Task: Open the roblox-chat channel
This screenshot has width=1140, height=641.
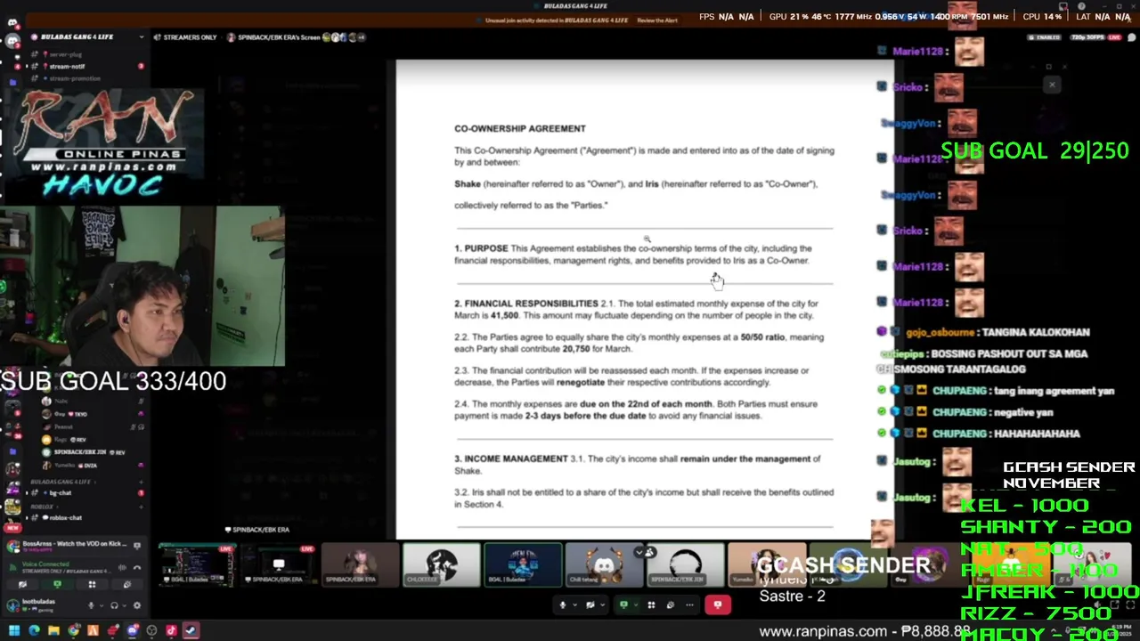Action: pyautogui.click(x=65, y=517)
